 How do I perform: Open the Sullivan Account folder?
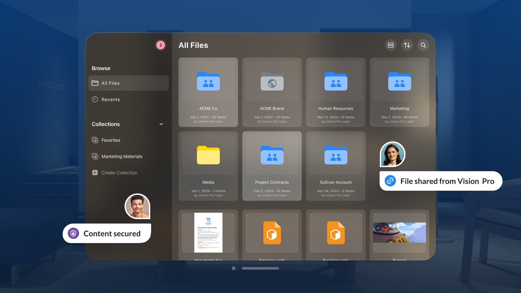click(x=335, y=166)
